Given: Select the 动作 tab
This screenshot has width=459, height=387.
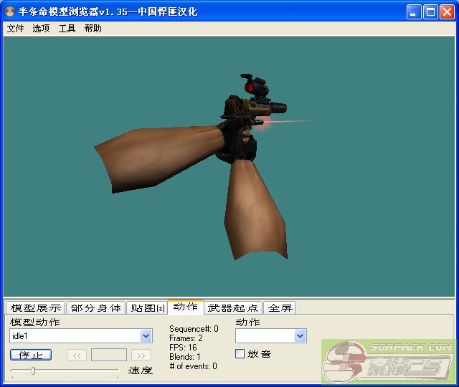Looking at the screenshot, I should [186, 307].
